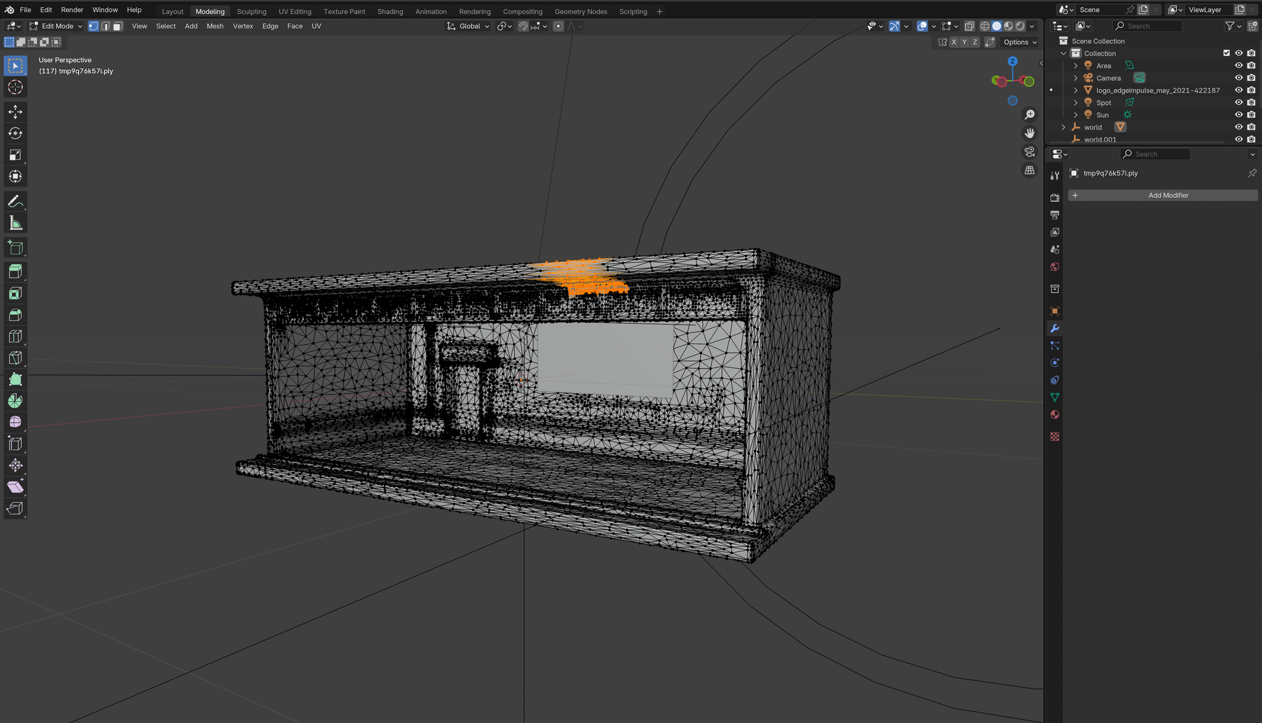Activate the Knife tool
The image size is (1262, 723).
pyautogui.click(x=15, y=358)
